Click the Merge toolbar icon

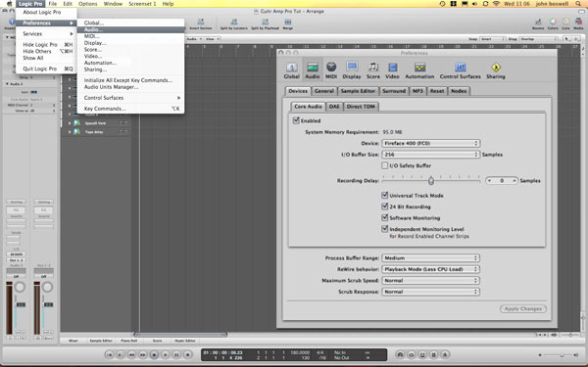(287, 23)
